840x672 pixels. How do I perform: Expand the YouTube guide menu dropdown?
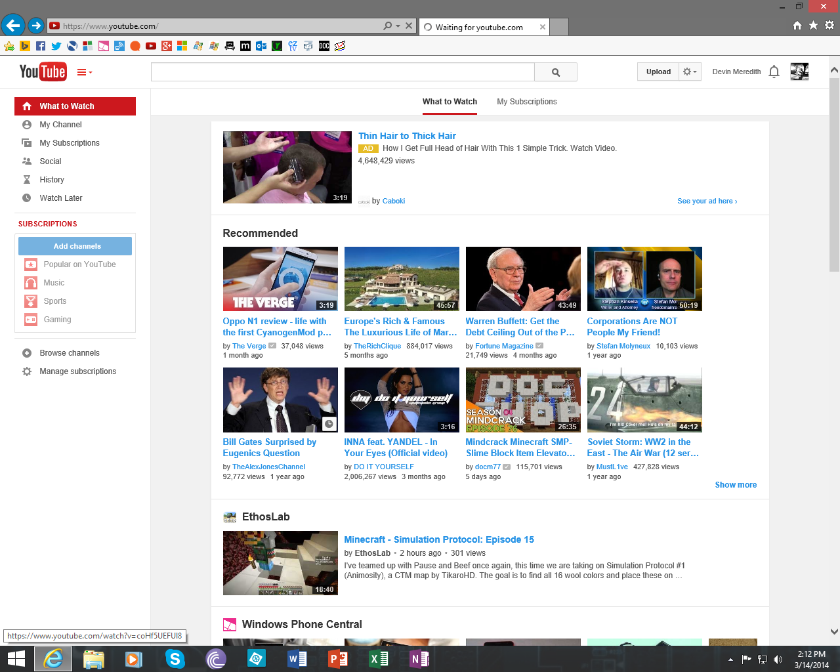[85, 72]
